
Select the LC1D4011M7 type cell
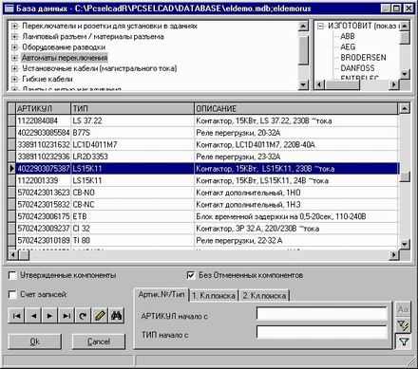pyautogui.click(x=132, y=144)
